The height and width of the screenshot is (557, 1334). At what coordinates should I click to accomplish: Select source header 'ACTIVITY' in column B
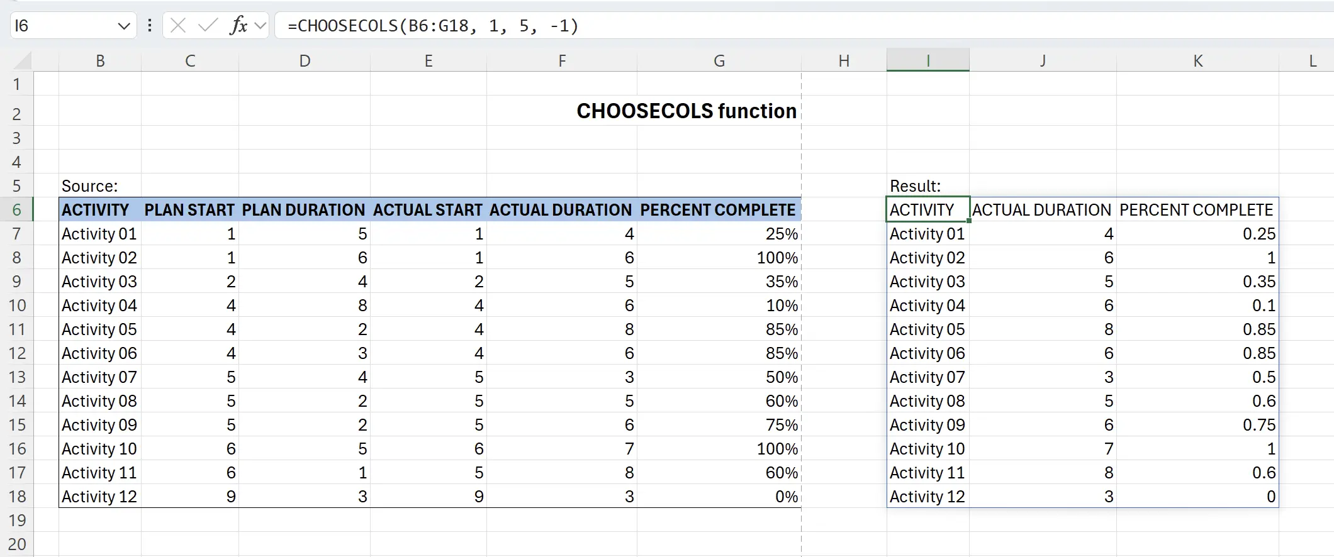[x=100, y=210]
